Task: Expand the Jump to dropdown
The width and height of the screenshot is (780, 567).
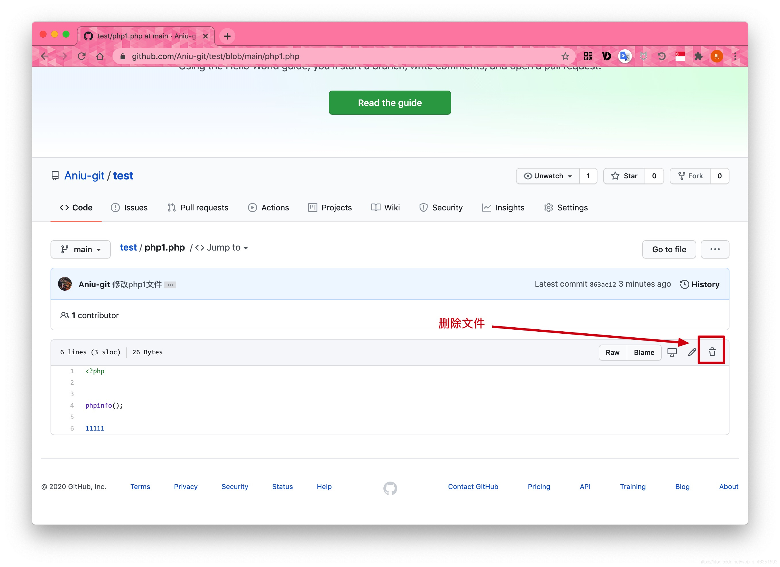Action: click(x=222, y=248)
